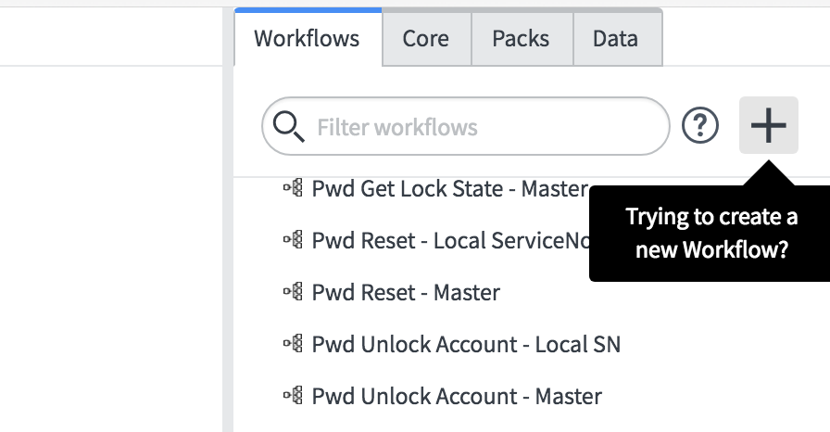Click workflow icon beside Pwd Unlock Account - Local SN
830x432 pixels.
pyautogui.click(x=294, y=343)
